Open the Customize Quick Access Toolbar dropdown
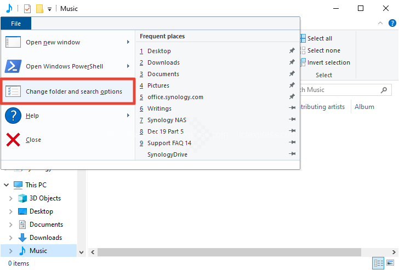This screenshot has height=270, width=399. coord(50,9)
